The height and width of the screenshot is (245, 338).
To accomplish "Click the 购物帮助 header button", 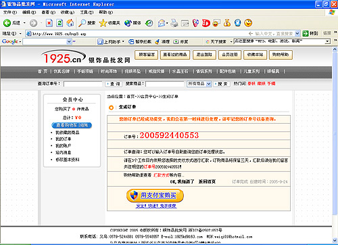I will 281,55.
